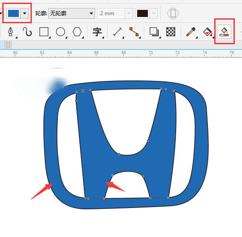Select the Rectangle tool
This screenshot has width=242, height=237.
(44, 32)
